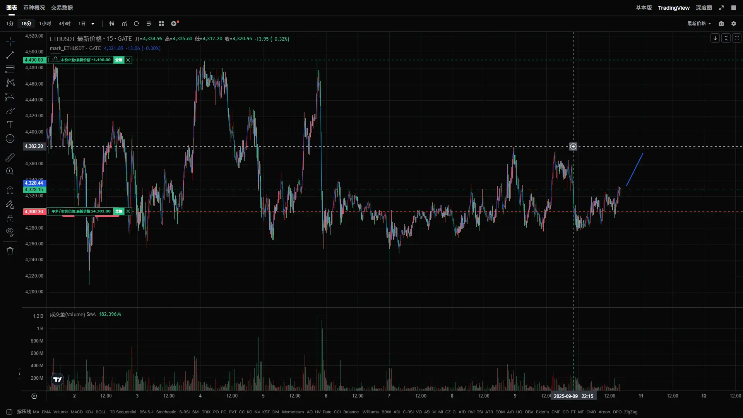Click the collapse pane arrows button
The width and height of the screenshot is (743, 418).
tap(726, 38)
